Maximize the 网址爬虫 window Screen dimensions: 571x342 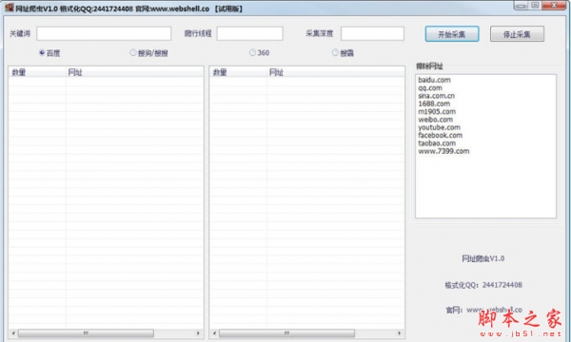point(535,6)
